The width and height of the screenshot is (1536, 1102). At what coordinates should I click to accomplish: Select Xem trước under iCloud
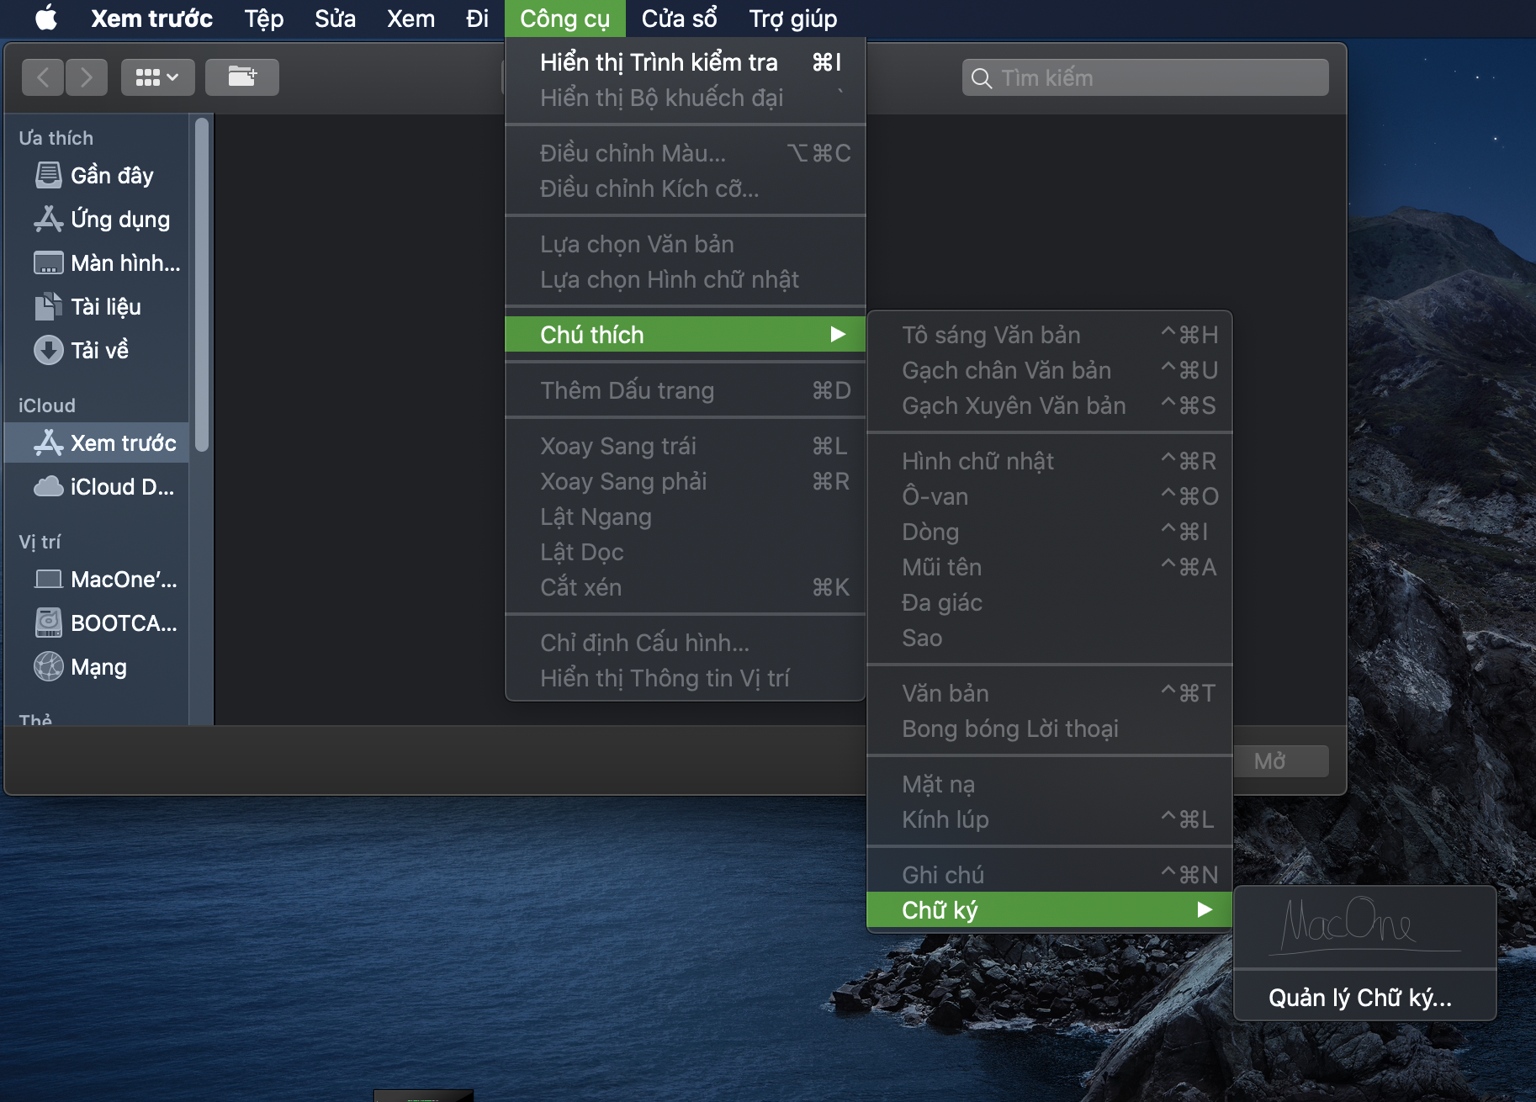click(x=97, y=443)
